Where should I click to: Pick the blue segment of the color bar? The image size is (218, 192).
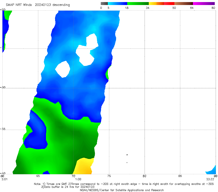click(118, 4)
